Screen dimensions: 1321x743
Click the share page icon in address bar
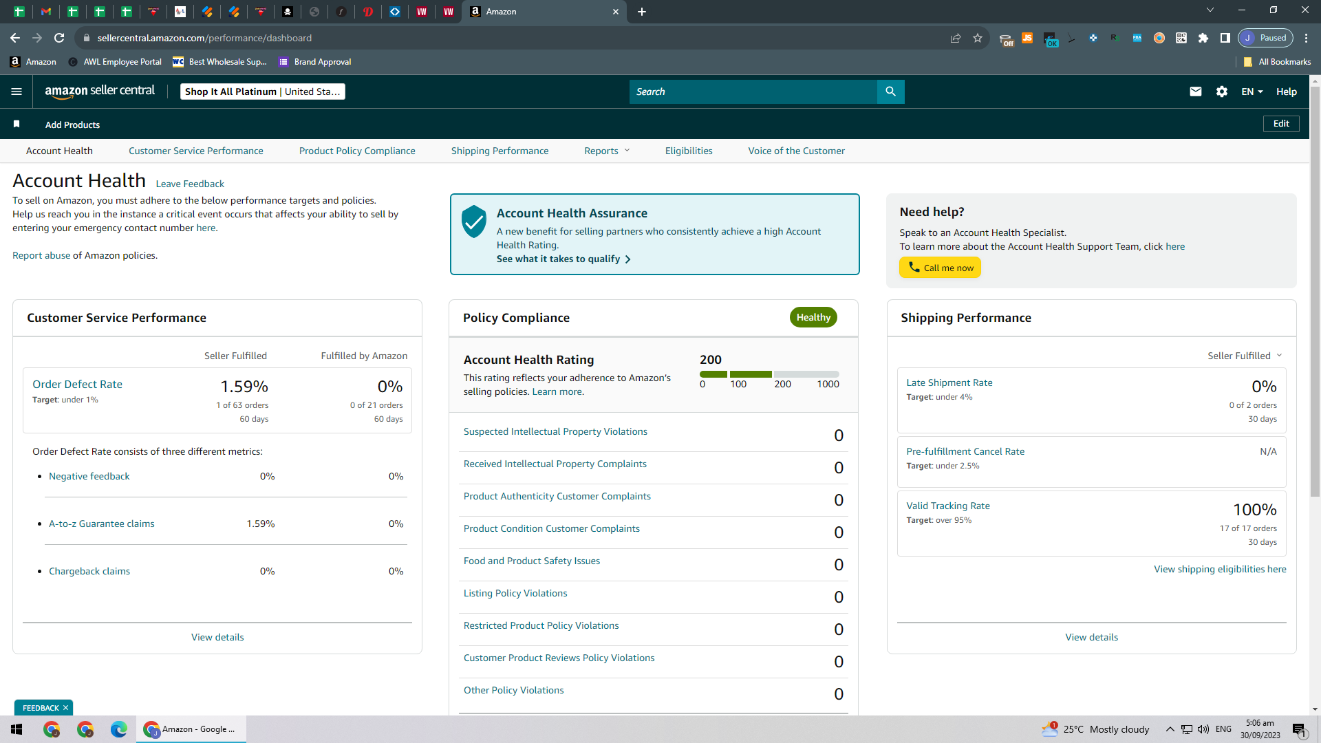[x=956, y=38]
